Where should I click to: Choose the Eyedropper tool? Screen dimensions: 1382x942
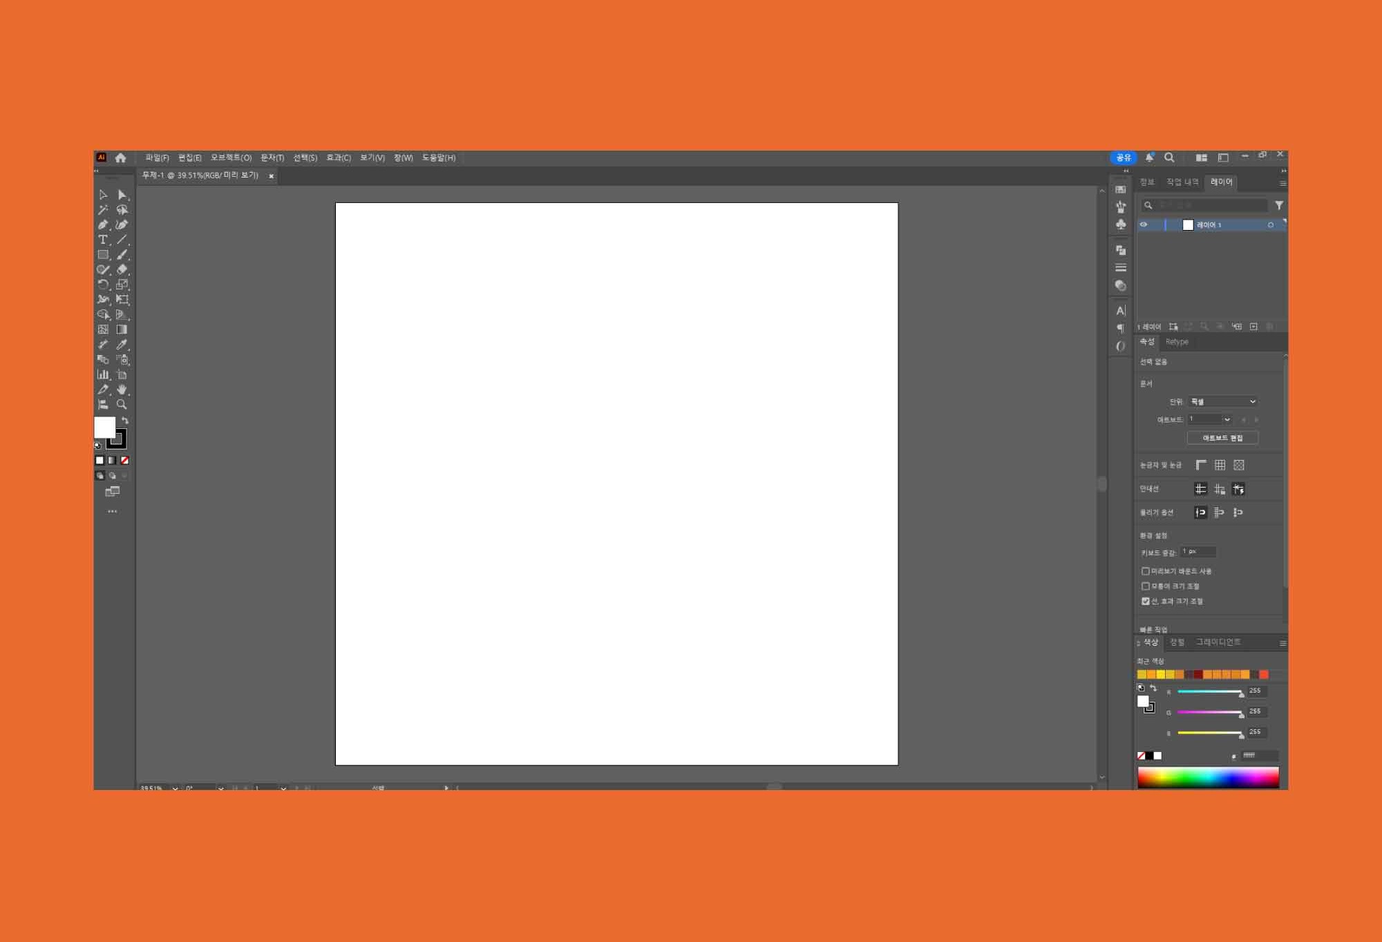click(122, 345)
